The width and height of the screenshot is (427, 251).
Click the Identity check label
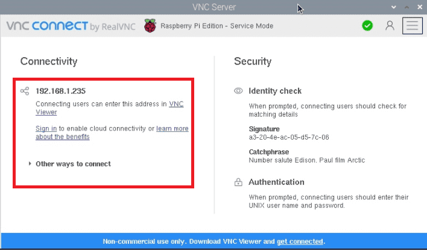tap(275, 91)
